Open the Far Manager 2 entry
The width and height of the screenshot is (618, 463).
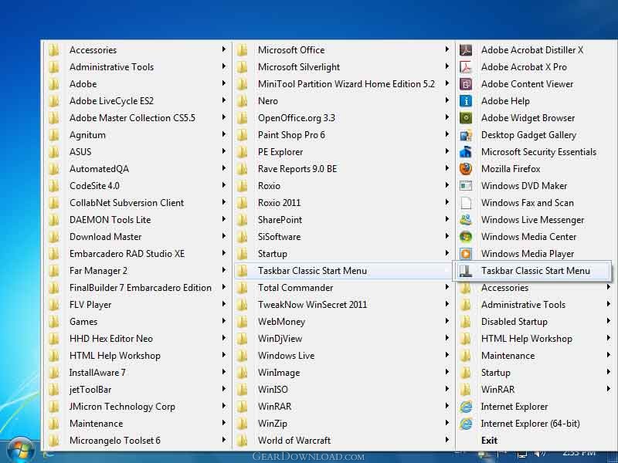coord(137,271)
